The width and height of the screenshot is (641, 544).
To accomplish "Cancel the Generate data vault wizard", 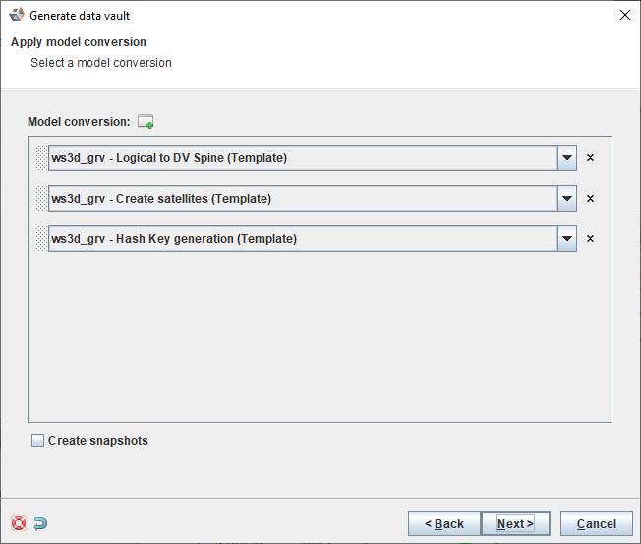I will click(x=596, y=523).
